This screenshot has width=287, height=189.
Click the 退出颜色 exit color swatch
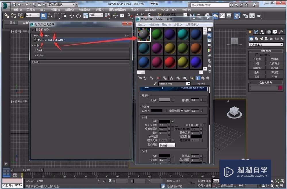[x=197, y=137]
